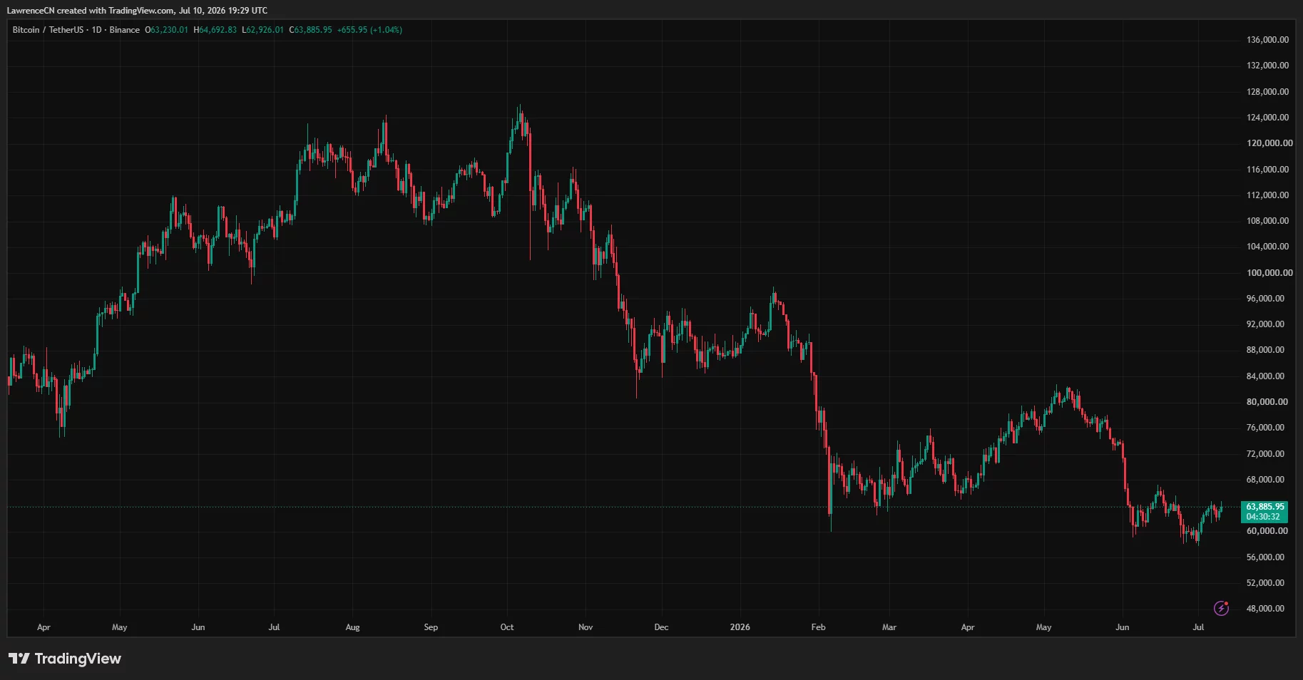1303x680 pixels.
Task: Click the 68,000.00 price axis label
Action: click(x=1265, y=480)
